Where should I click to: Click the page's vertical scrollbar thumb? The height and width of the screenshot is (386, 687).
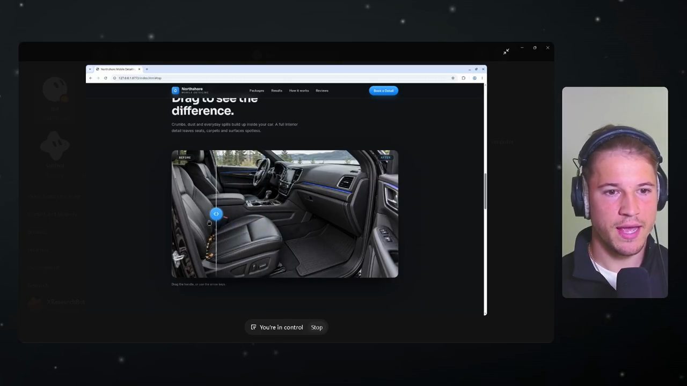pyautogui.click(x=485, y=191)
